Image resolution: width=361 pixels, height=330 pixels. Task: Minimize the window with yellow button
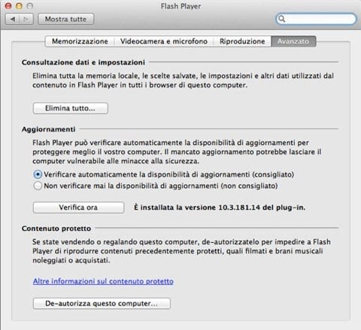19,6
